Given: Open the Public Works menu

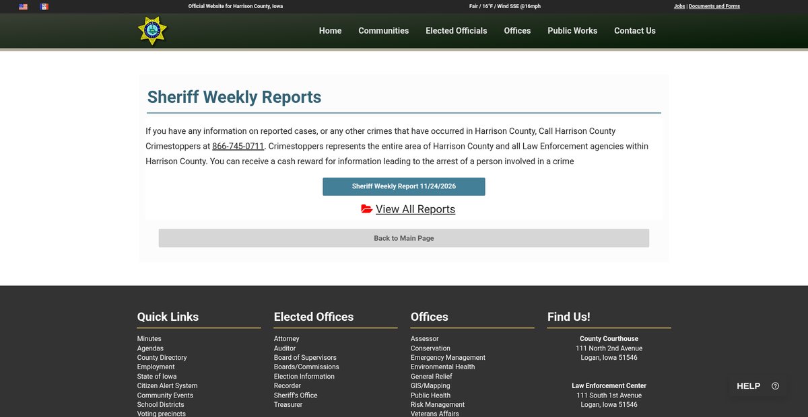Looking at the screenshot, I should [x=572, y=31].
